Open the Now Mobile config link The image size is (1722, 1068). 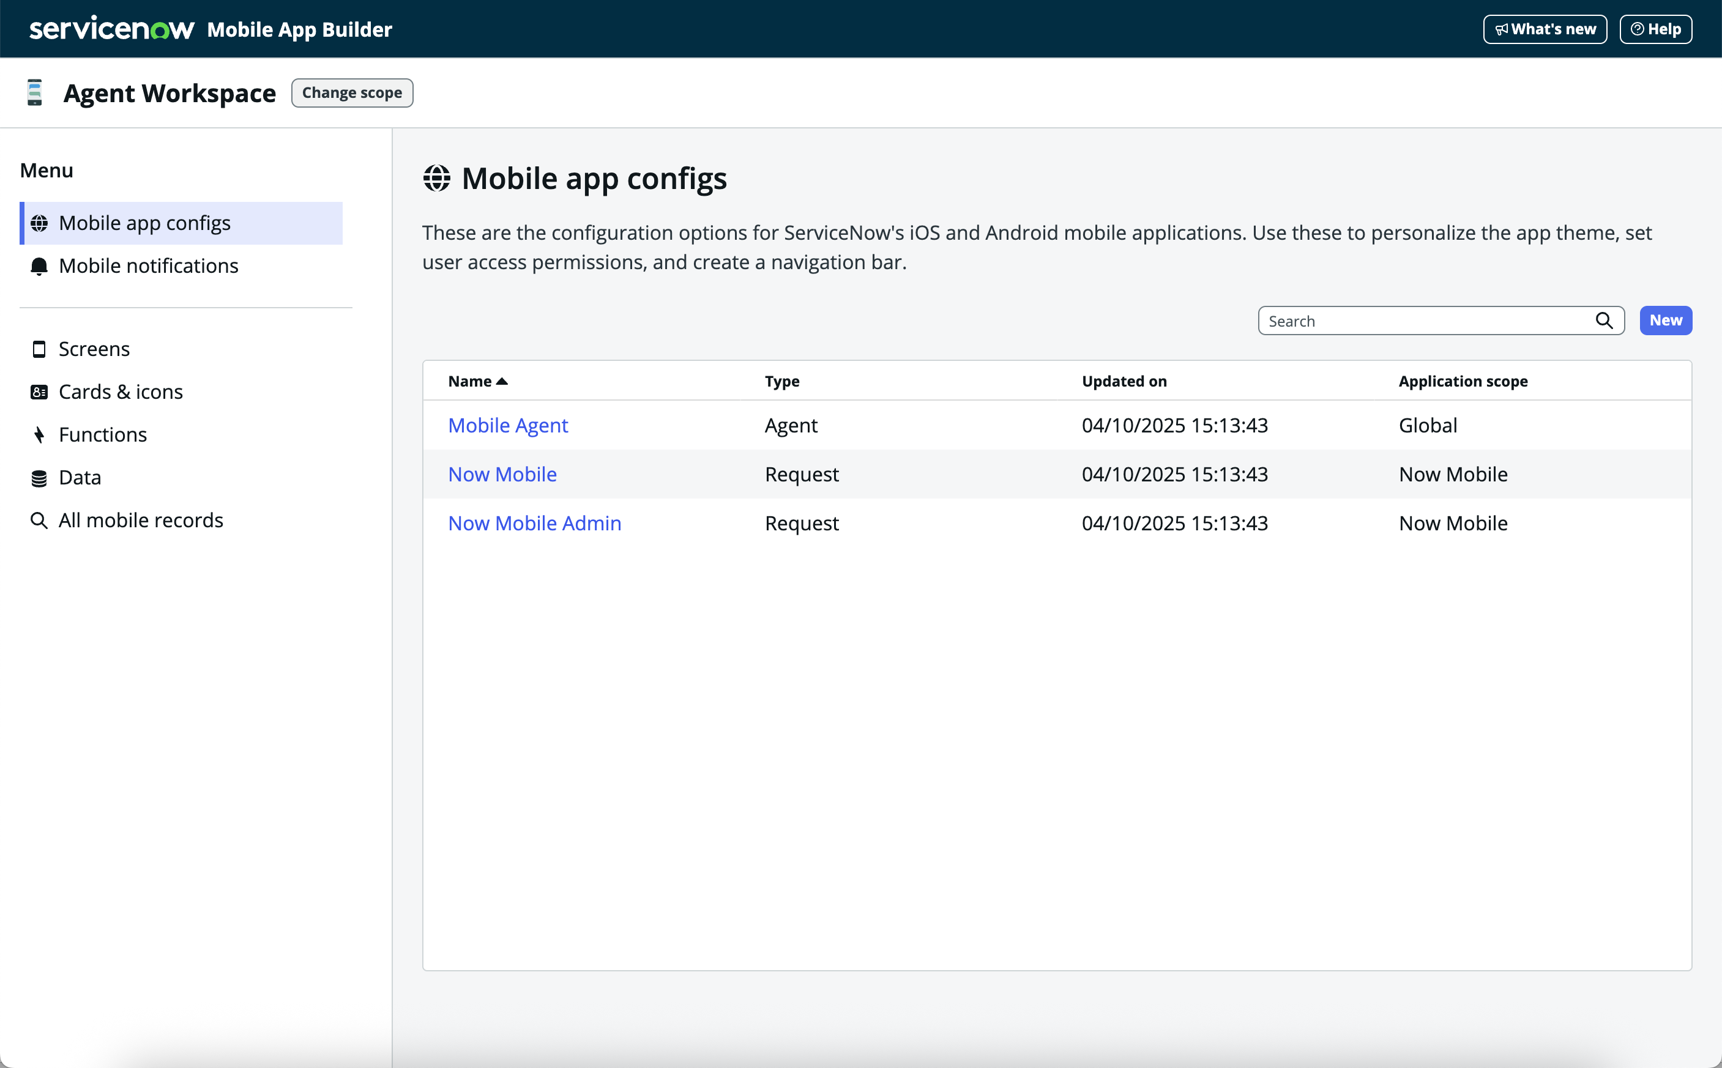pyautogui.click(x=502, y=474)
